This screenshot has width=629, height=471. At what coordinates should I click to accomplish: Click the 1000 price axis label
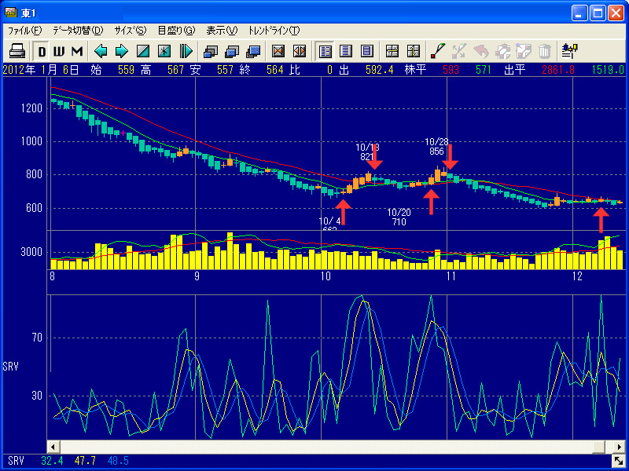click(31, 142)
